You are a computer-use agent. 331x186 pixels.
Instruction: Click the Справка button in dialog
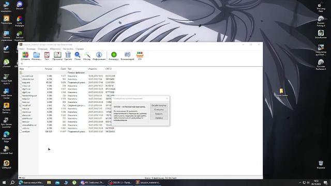click(159, 118)
